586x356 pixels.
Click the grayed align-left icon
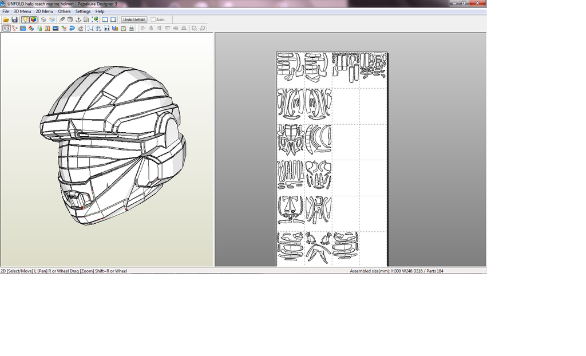pyautogui.click(x=142, y=28)
